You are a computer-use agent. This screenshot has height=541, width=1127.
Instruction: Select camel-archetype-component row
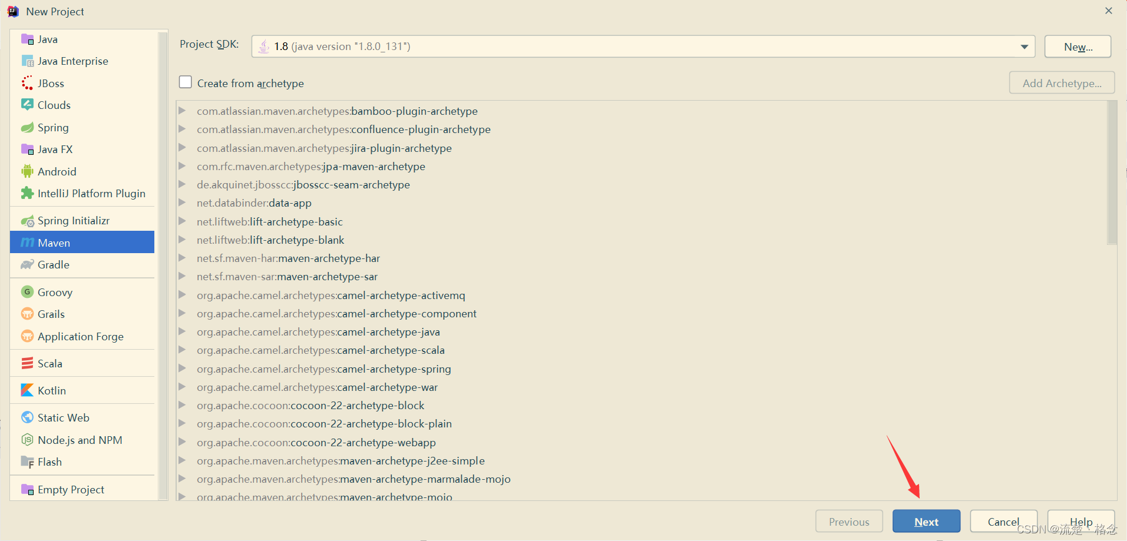(x=642, y=313)
